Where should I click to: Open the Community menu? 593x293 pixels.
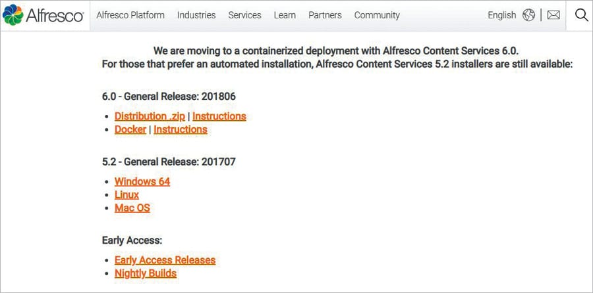pyautogui.click(x=377, y=14)
